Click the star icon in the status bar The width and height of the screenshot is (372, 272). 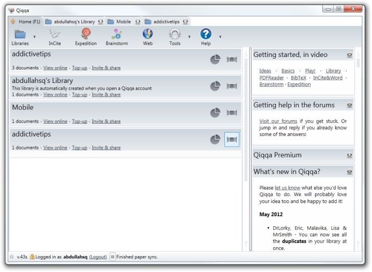click(12, 257)
